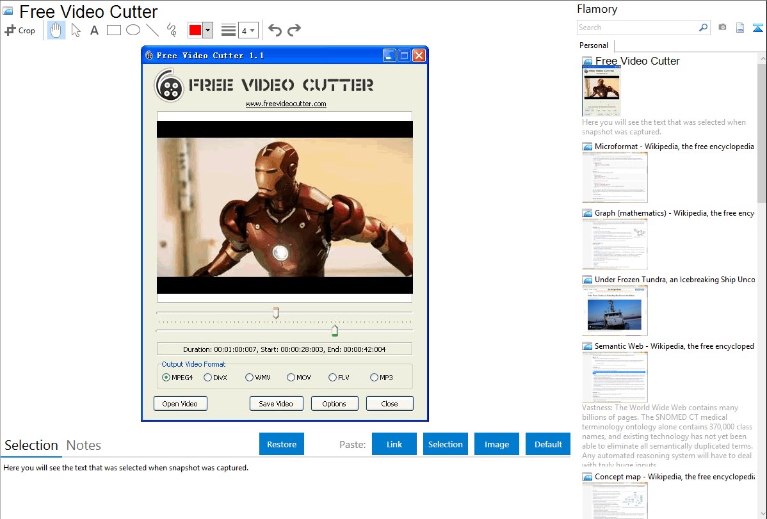The image size is (767, 519).
Task: Click the green end position slider handle
Action: pyautogui.click(x=335, y=331)
